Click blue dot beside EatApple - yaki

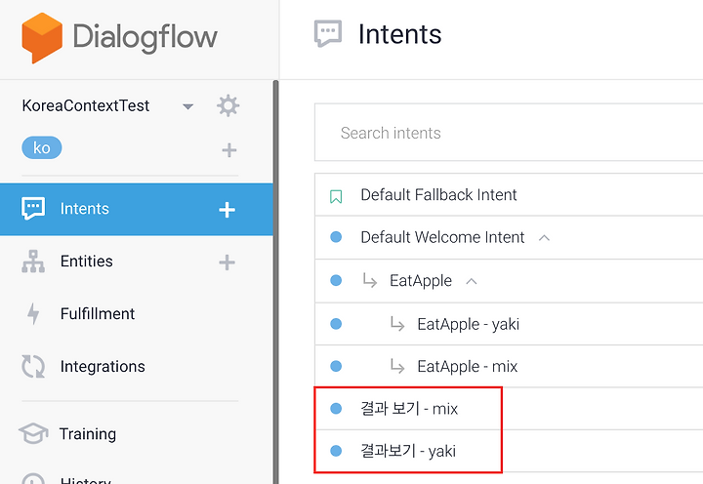[336, 324]
